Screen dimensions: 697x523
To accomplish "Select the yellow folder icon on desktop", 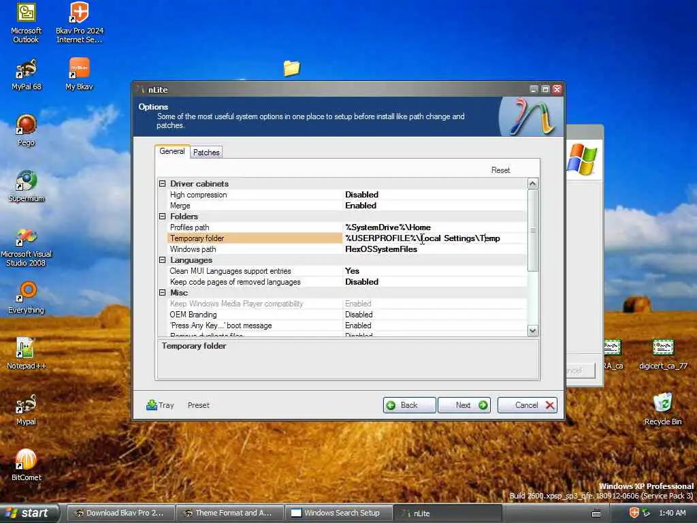I will 291,68.
